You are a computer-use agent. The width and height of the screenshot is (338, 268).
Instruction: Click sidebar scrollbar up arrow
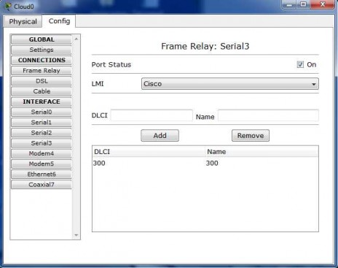click(76, 39)
